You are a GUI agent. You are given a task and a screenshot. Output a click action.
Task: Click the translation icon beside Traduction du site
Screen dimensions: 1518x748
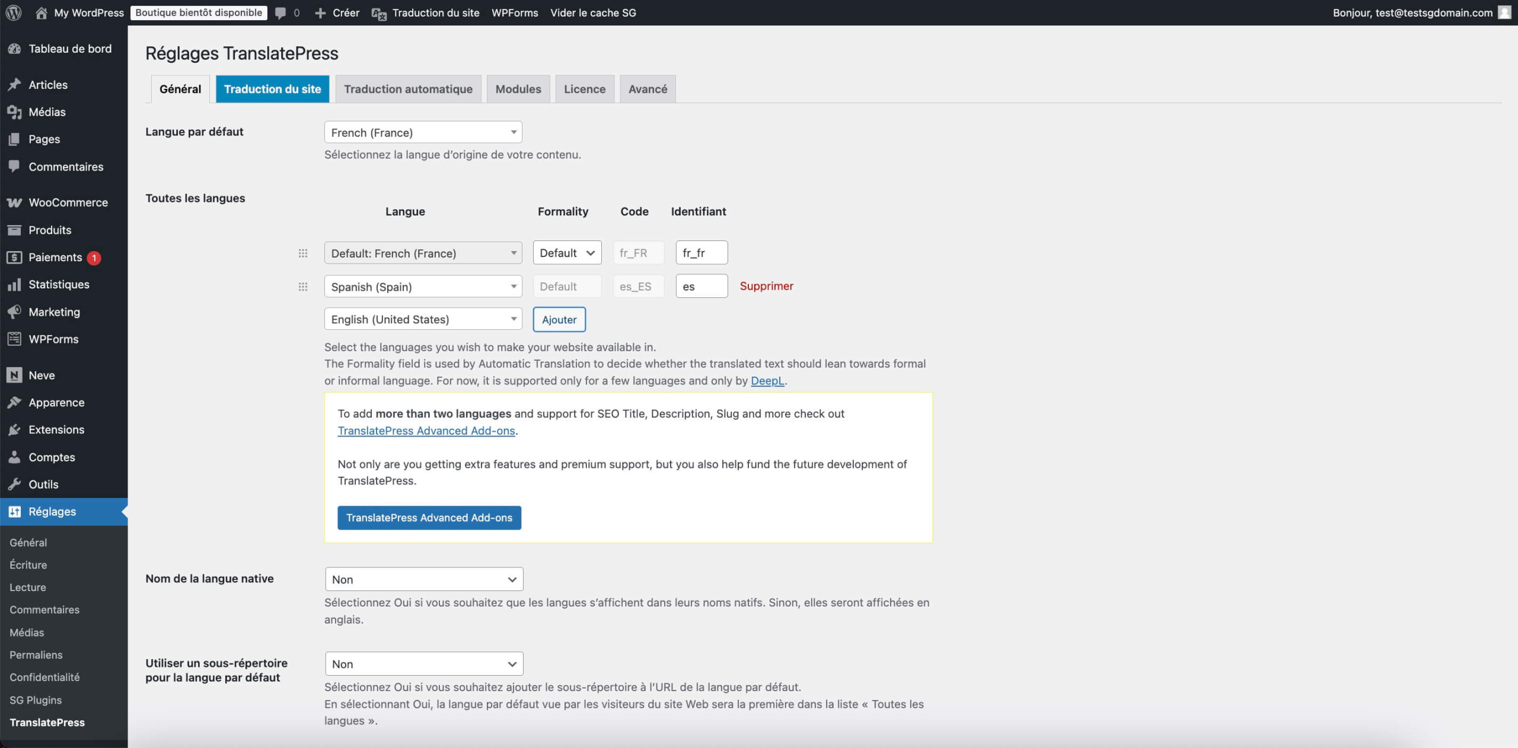point(379,13)
